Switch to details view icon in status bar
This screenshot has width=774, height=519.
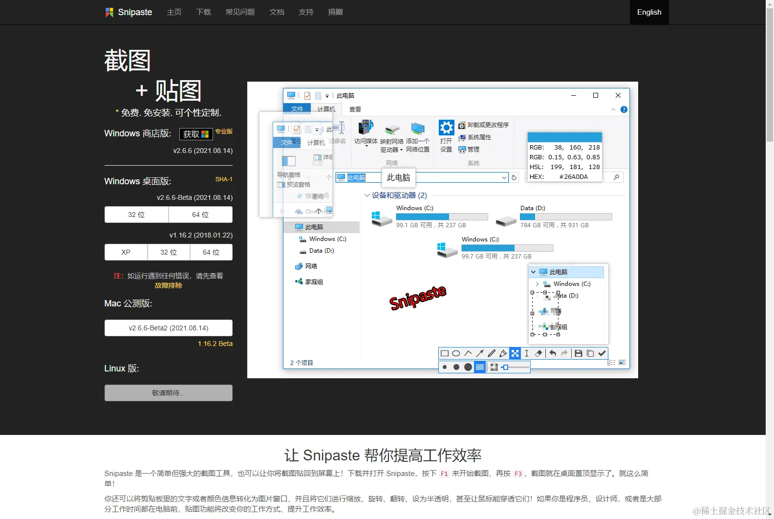(611, 363)
